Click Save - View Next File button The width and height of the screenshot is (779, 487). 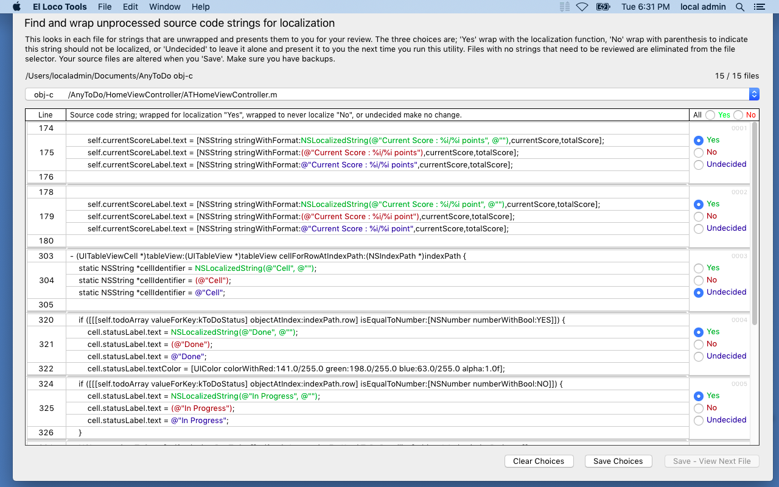click(712, 461)
